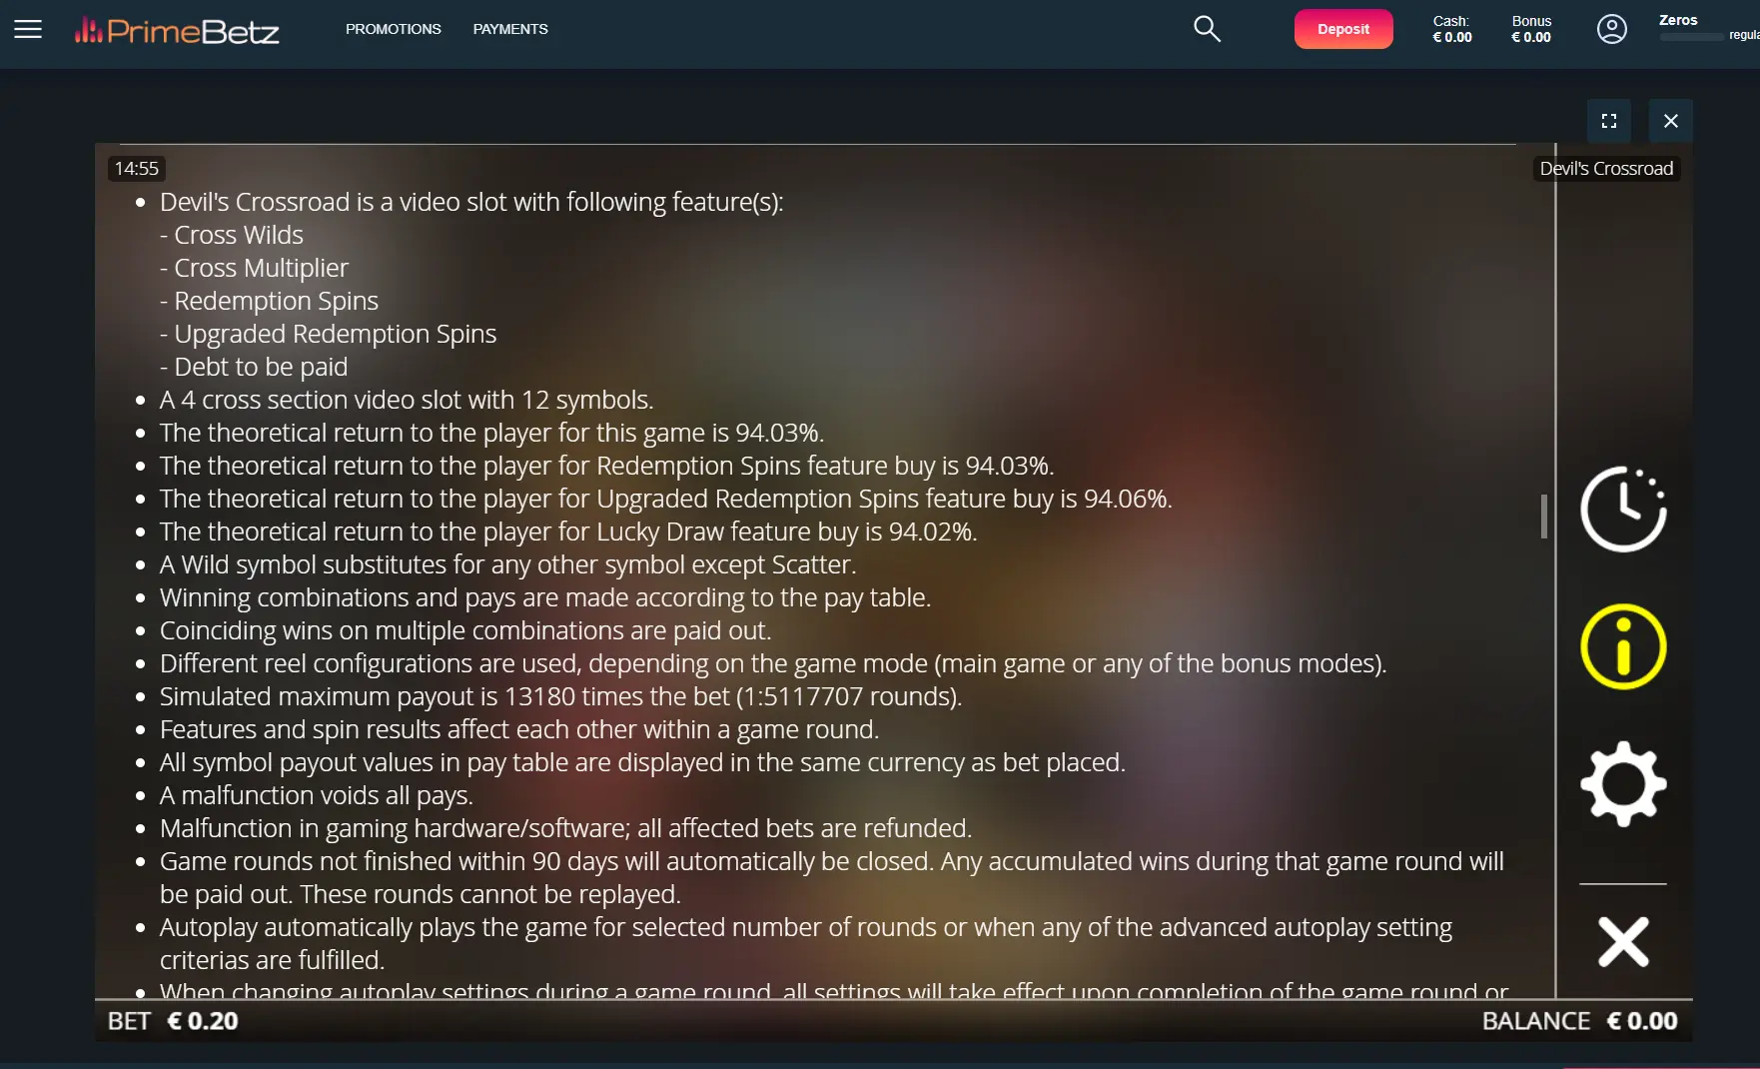Viewport: 1760px width, 1069px height.
Task: Open the search magnifier icon
Action: click(x=1207, y=29)
